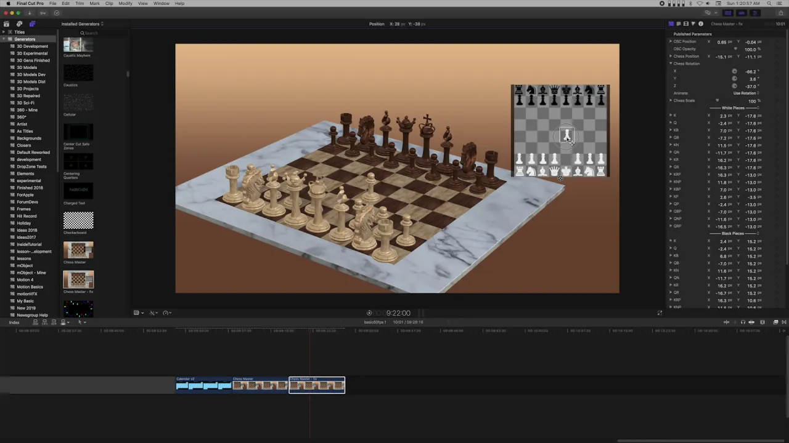Open the text inspector icon
This screenshot has width=789, height=443.
click(x=679, y=24)
